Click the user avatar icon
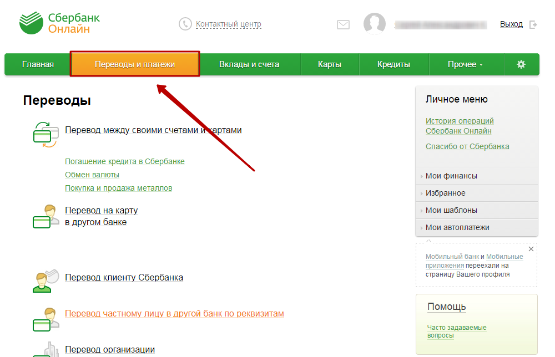 tap(375, 24)
